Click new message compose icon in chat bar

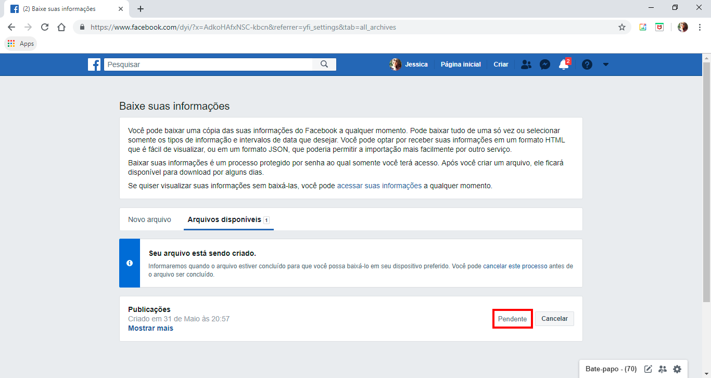648,369
